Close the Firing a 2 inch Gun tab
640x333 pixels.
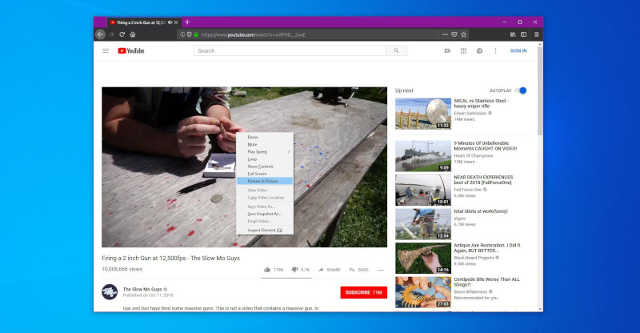pos(176,22)
